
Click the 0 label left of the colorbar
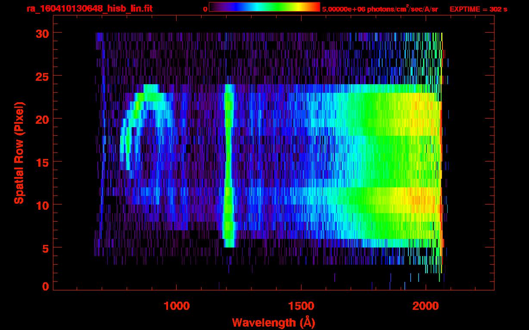coord(205,9)
